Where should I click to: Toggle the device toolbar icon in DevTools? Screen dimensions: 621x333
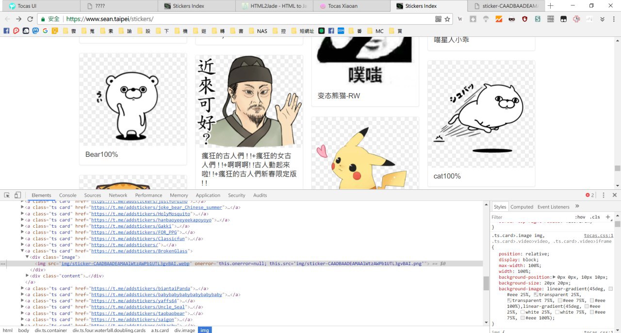pyautogui.click(x=17, y=195)
